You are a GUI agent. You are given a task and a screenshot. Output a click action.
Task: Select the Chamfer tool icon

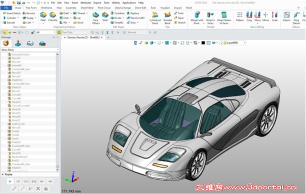(52, 15)
